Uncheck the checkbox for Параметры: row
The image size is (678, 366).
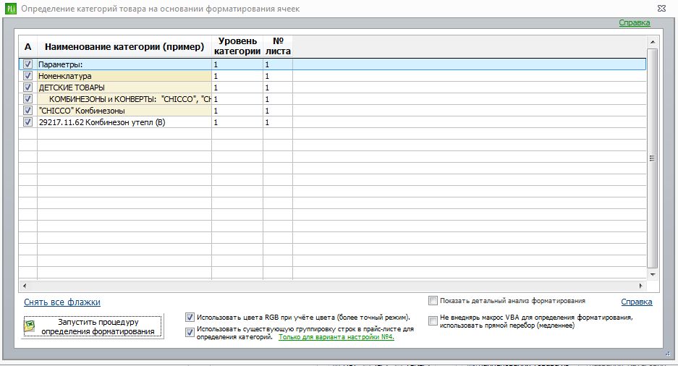(x=27, y=64)
